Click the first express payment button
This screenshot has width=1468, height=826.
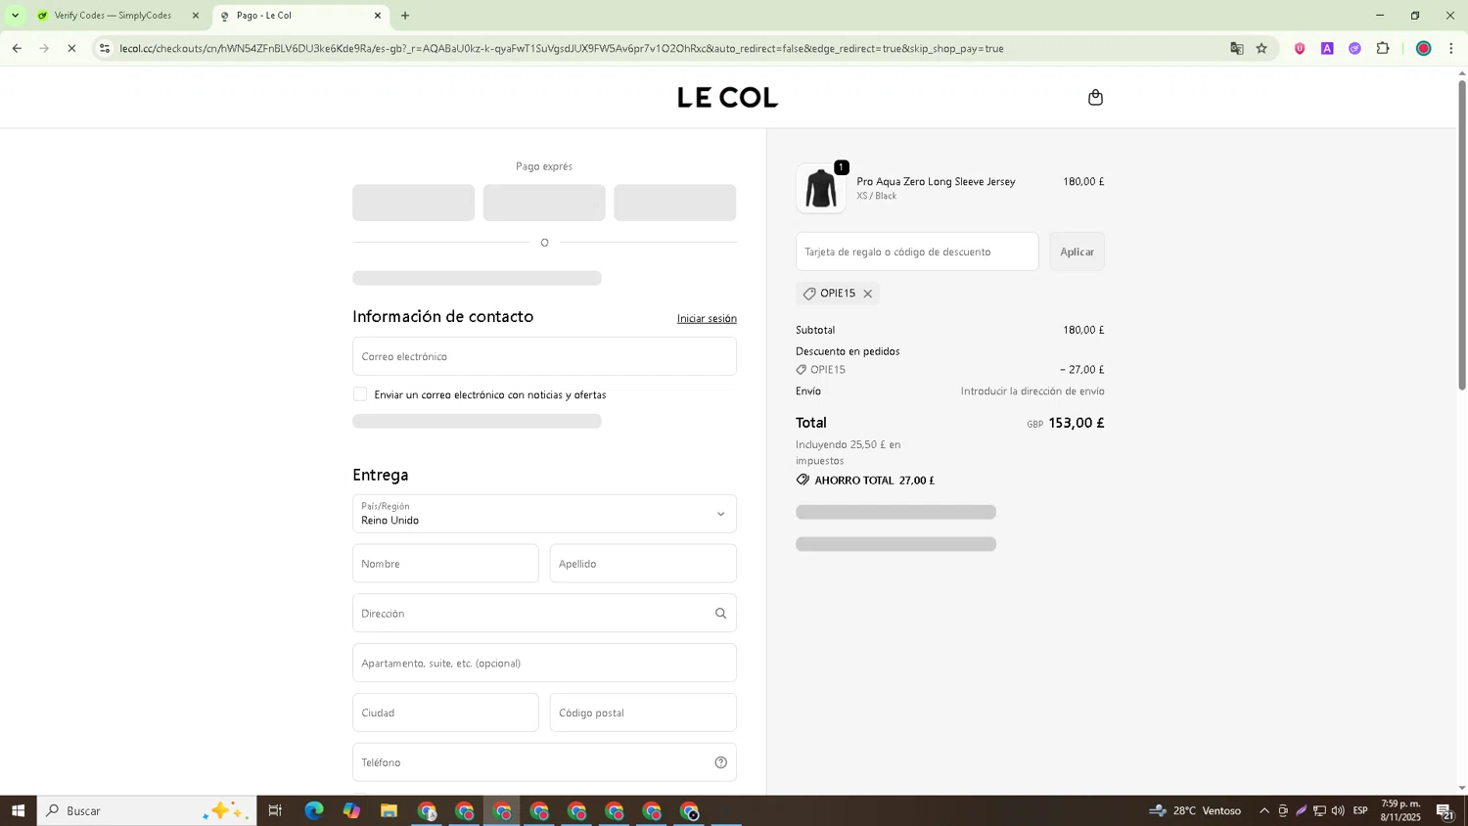(x=413, y=203)
